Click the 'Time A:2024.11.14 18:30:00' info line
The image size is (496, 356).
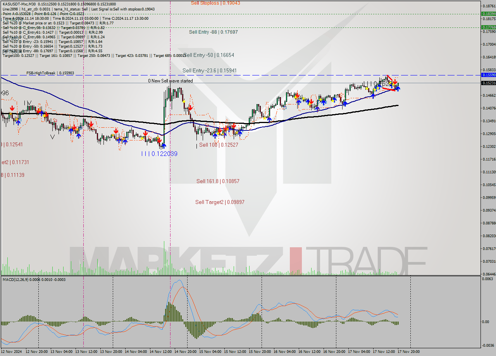pos(75,18)
